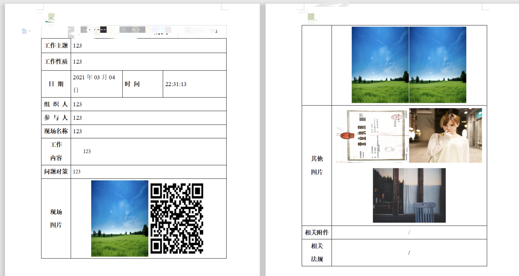Select the 相关法规 label cell

[x=317, y=253]
